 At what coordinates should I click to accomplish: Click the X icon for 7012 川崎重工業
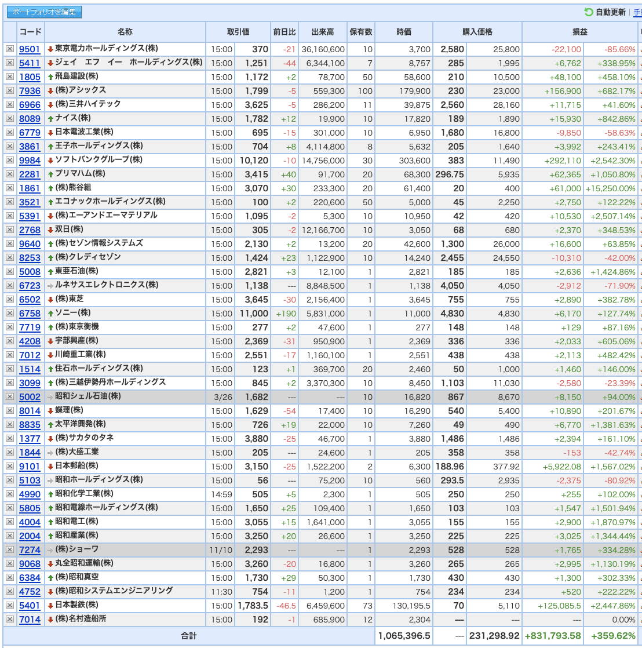pos(10,355)
